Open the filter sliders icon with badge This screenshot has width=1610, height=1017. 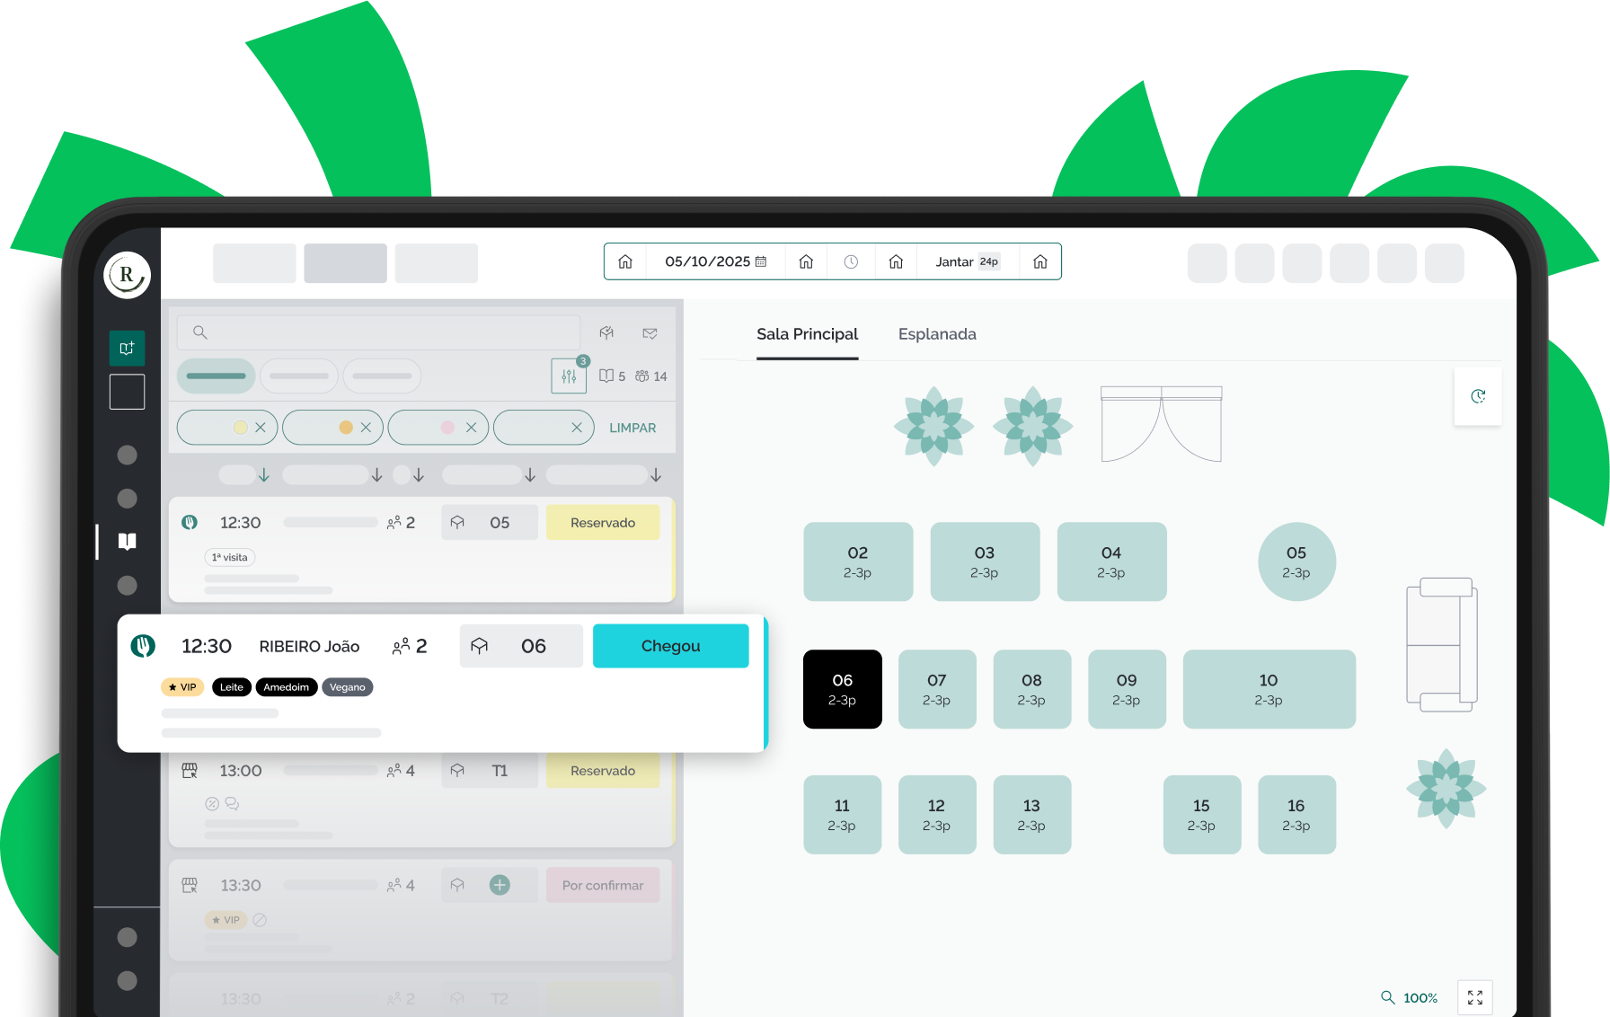(569, 376)
